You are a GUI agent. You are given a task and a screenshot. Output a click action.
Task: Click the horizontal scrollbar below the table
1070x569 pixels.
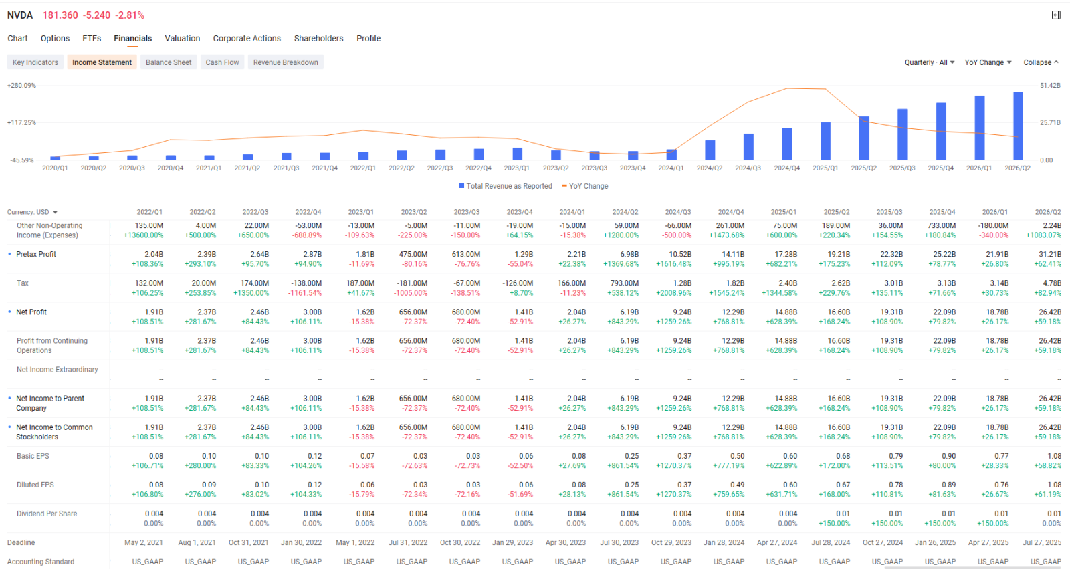973,568
